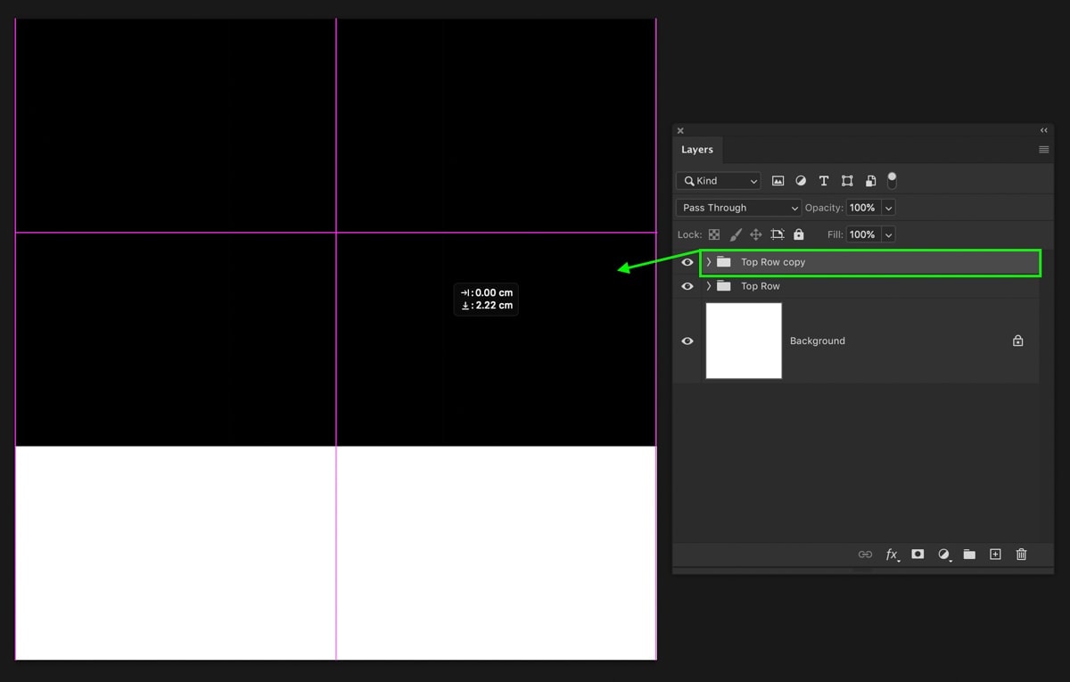This screenshot has width=1070, height=682.
Task: Click the Fill label
Action: [835, 234]
